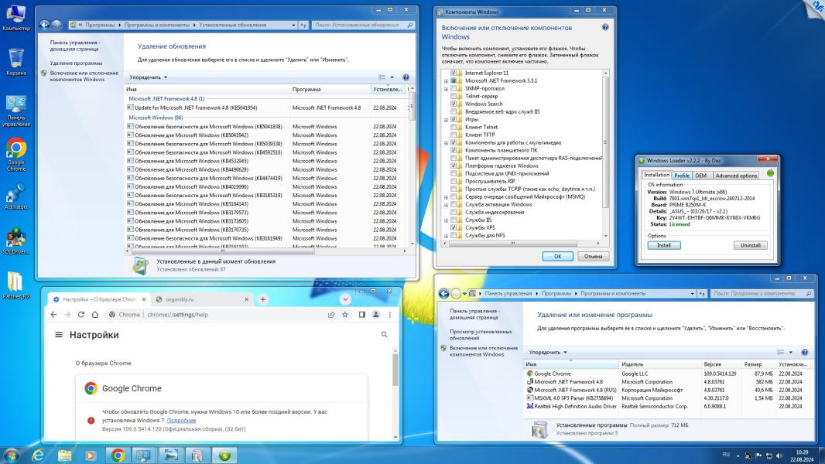Click the search settings magnifier icon
The width and height of the screenshot is (825, 464).
pyautogui.click(x=385, y=335)
